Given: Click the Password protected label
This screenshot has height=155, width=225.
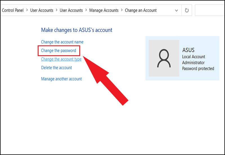Looking at the screenshot, I should [x=198, y=68].
